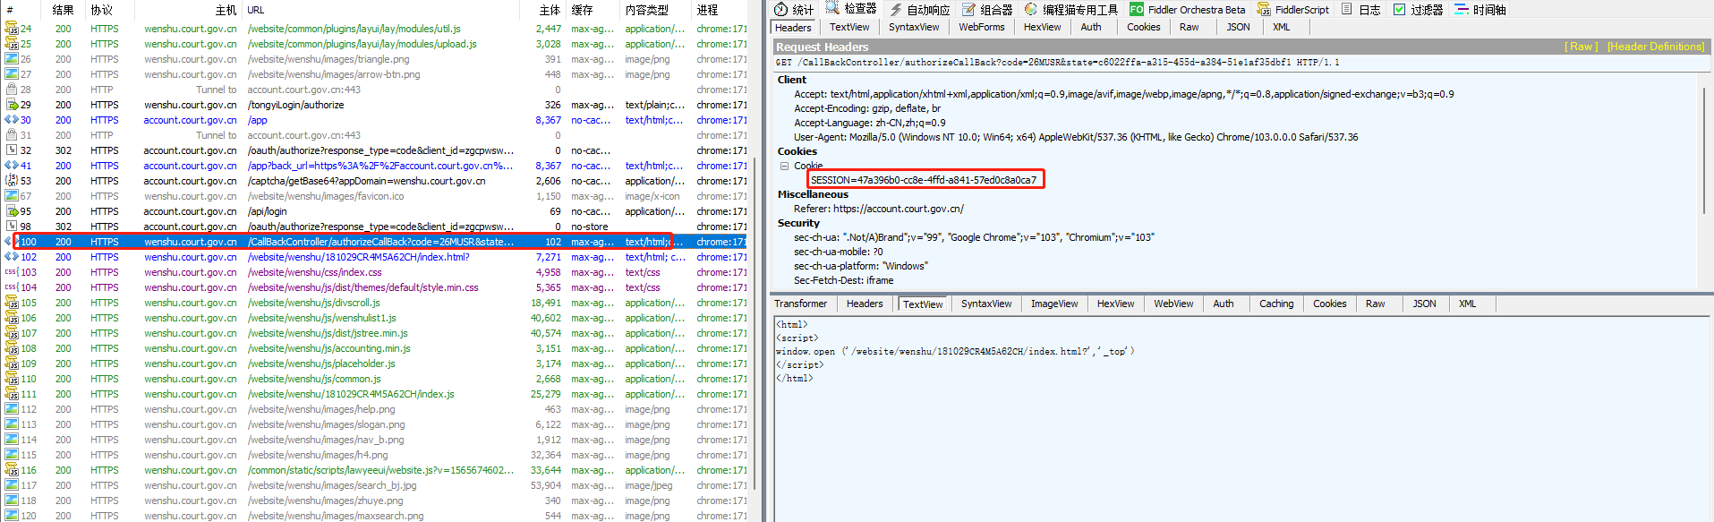Open request Raw tab
The image size is (1714, 522).
tap(1189, 27)
